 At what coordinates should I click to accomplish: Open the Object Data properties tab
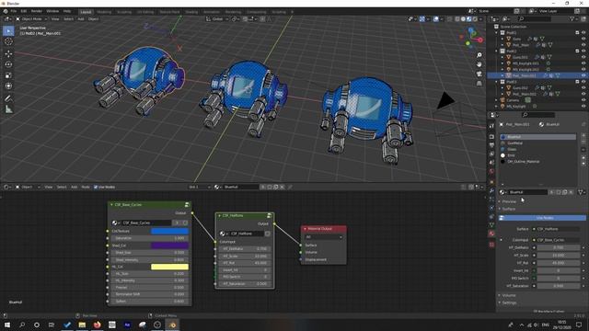click(x=491, y=224)
